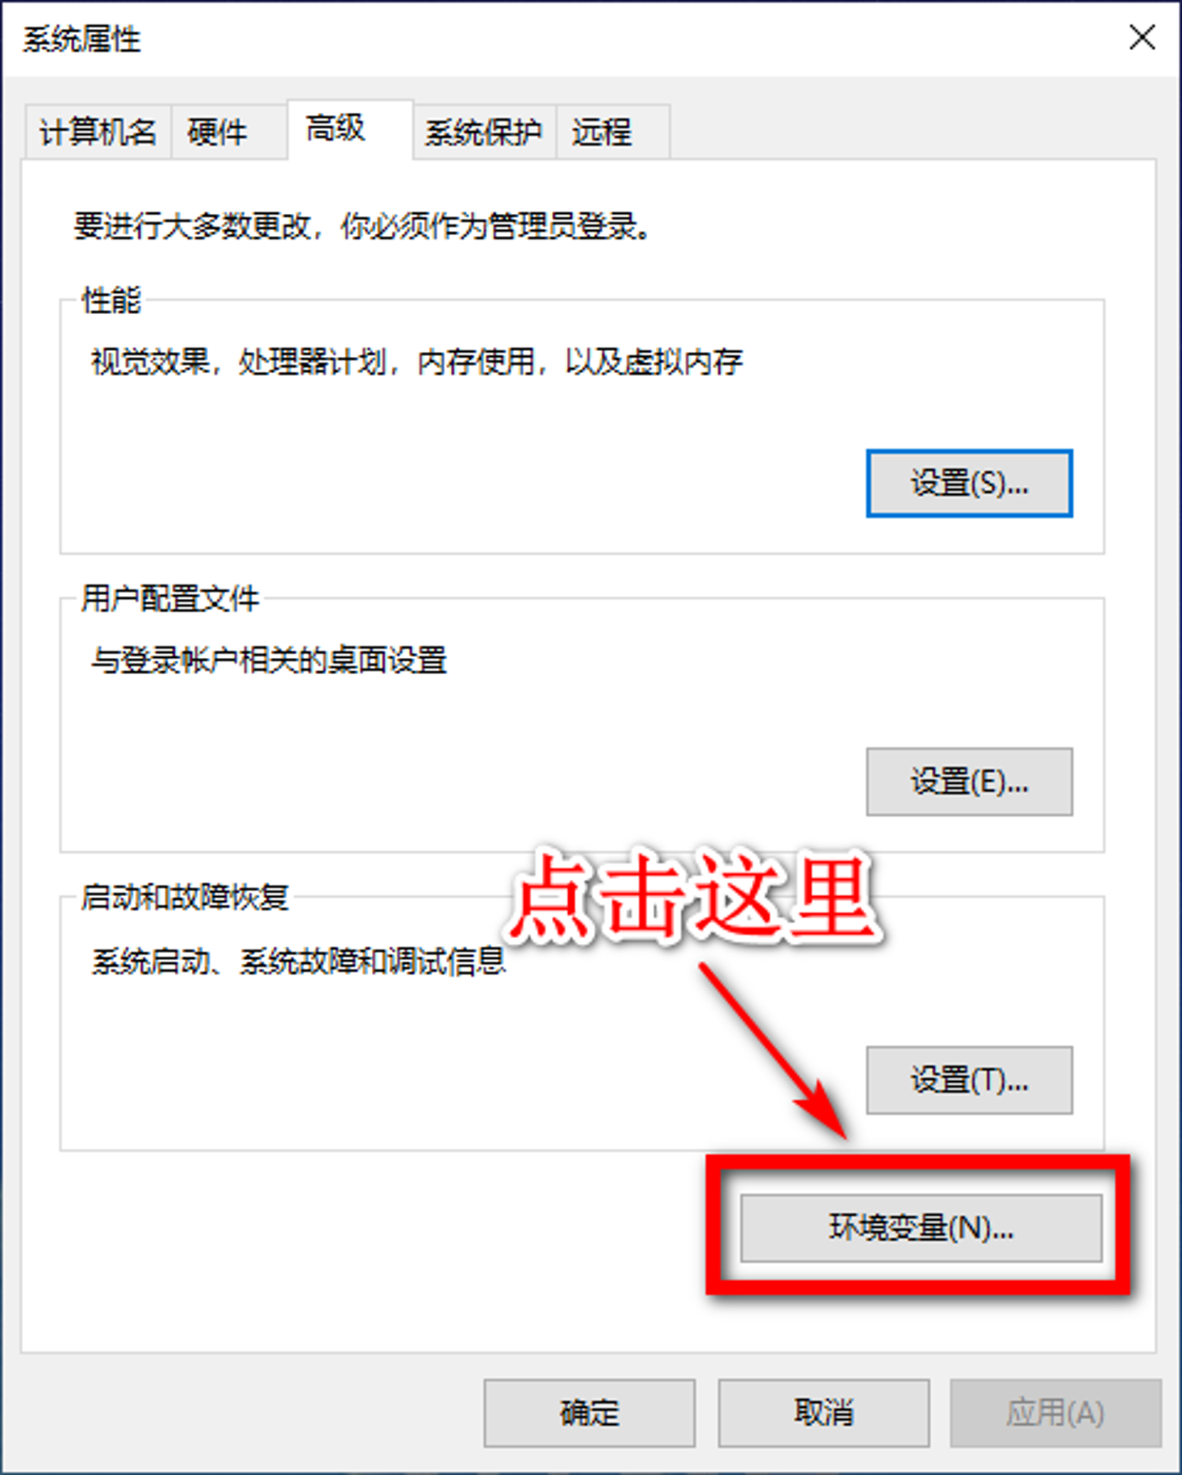The image size is (1182, 1475).
Task: Click the 环境变量(N) button
Action: pos(921,1228)
